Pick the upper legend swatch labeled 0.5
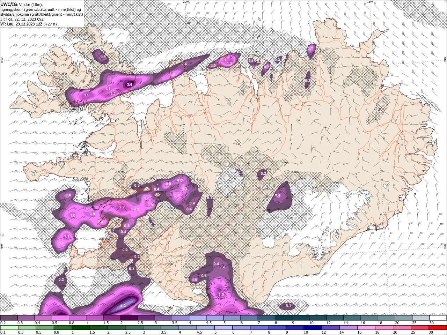Image resolution: width=447 pixels, height=335 pixels. pyautogui.click(x=60, y=318)
